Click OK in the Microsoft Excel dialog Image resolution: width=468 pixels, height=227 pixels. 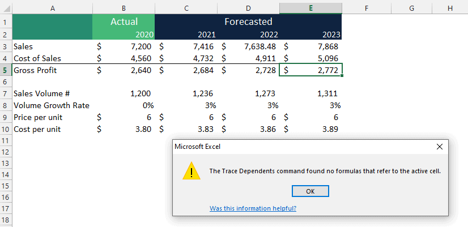[x=310, y=191]
